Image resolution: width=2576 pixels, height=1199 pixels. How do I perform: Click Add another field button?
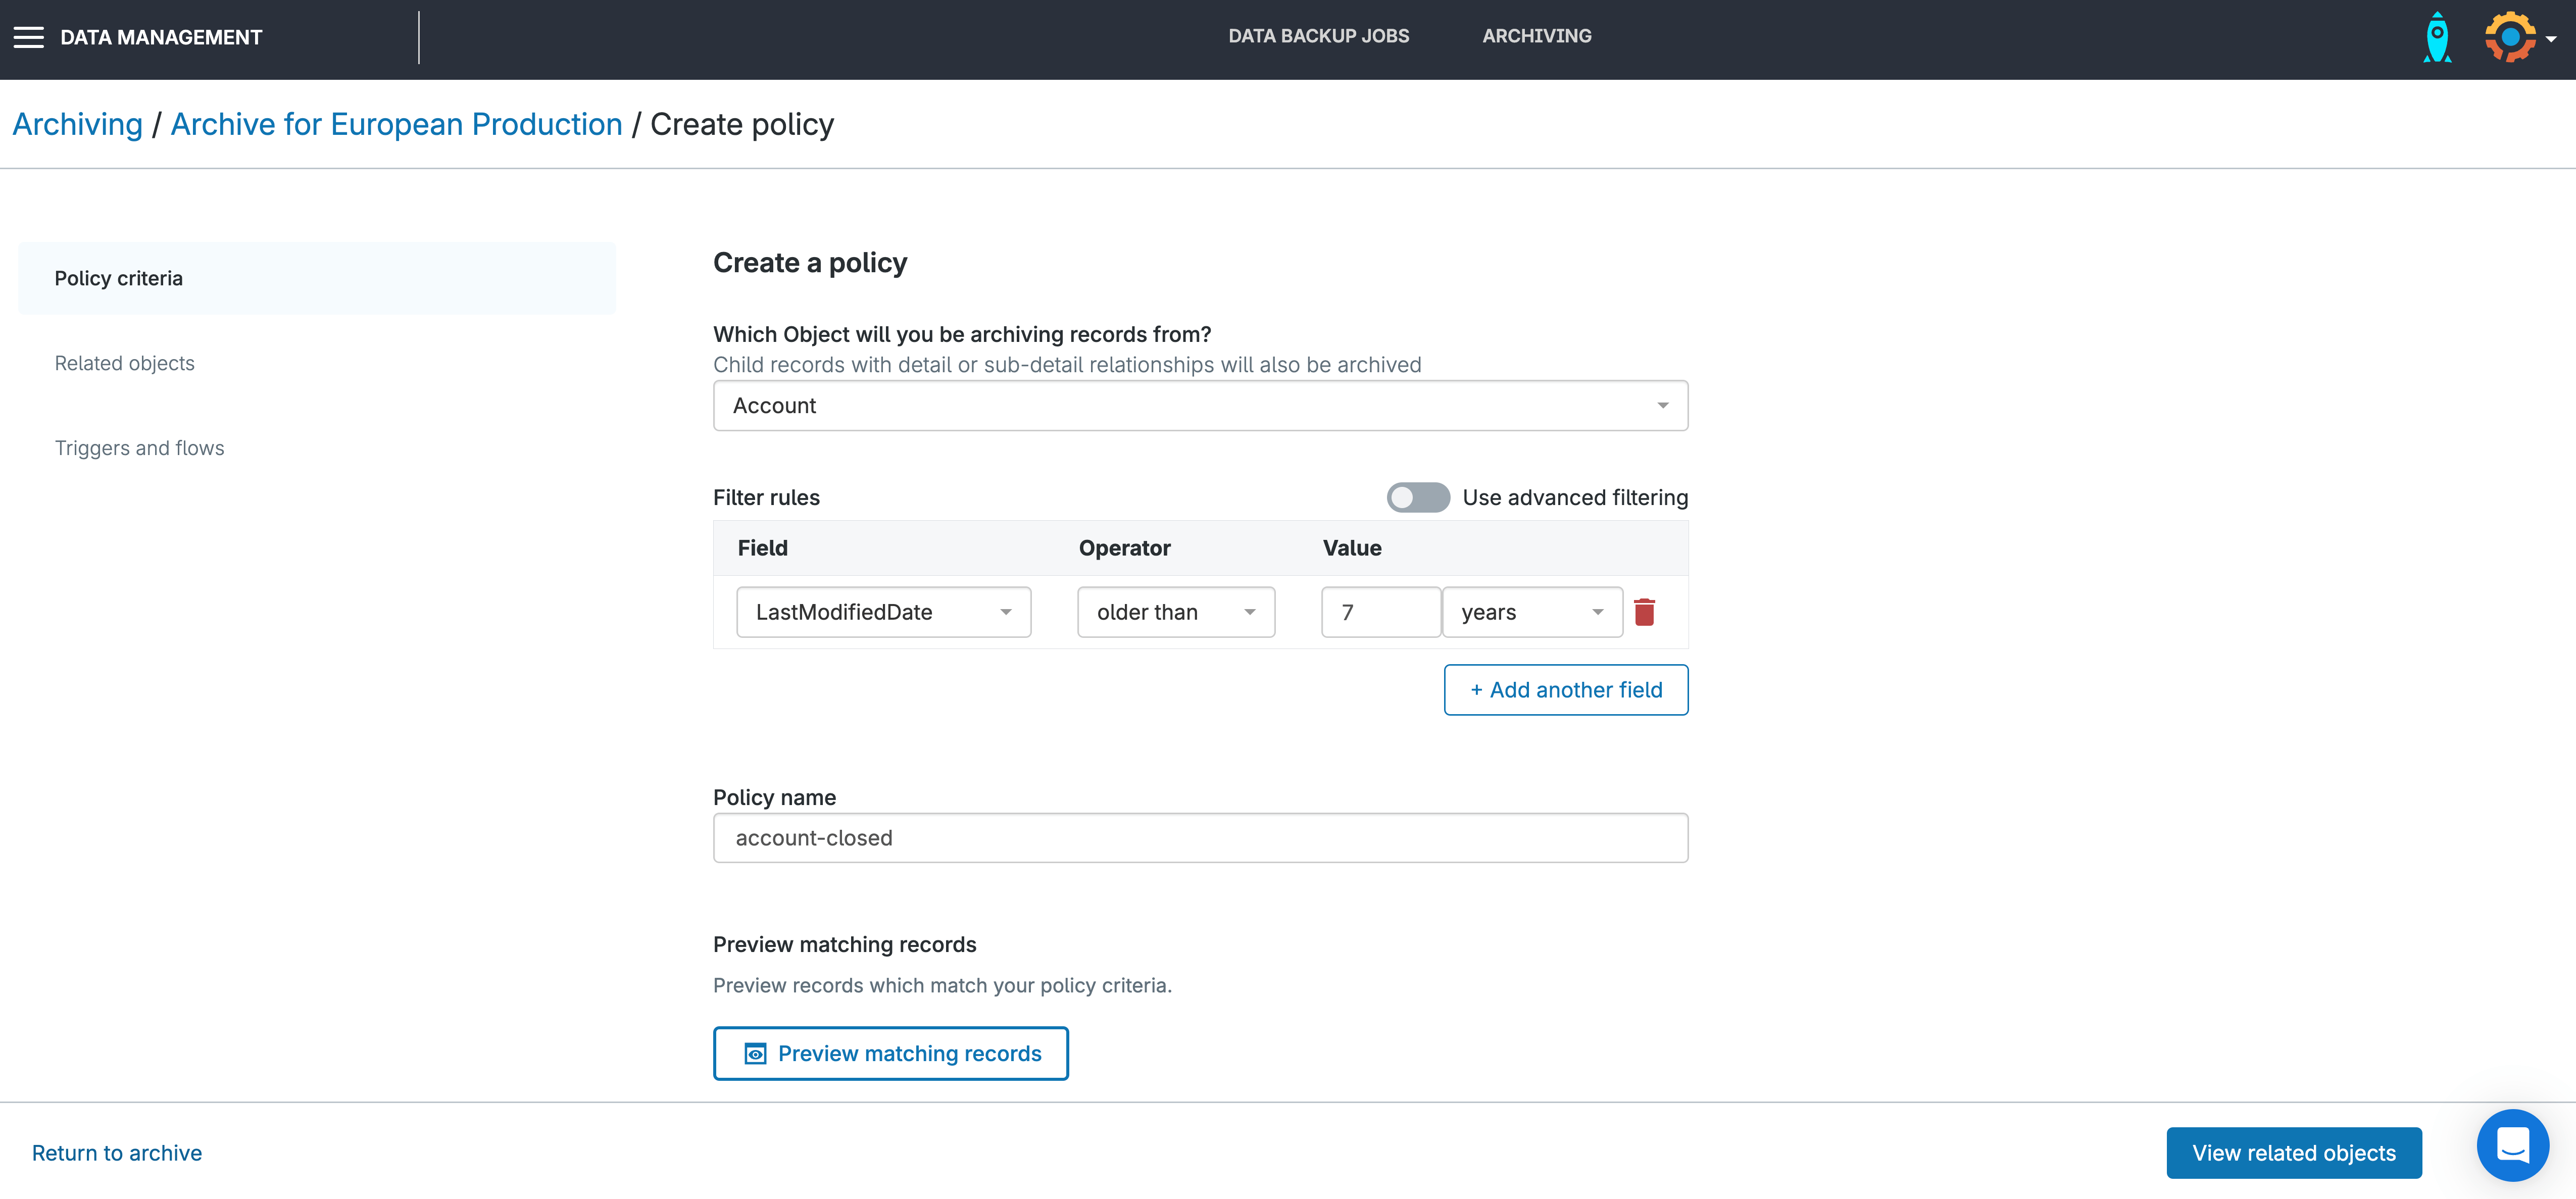(x=1565, y=690)
